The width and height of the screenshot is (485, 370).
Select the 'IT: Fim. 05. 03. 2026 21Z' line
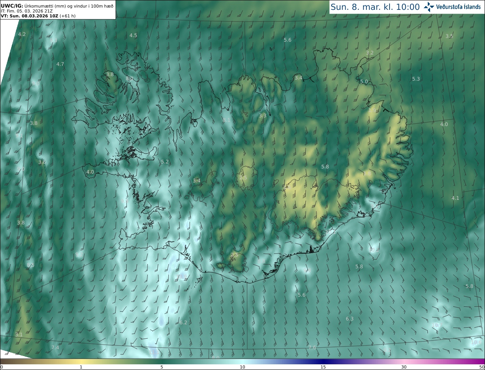pyautogui.click(x=27, y=11)
